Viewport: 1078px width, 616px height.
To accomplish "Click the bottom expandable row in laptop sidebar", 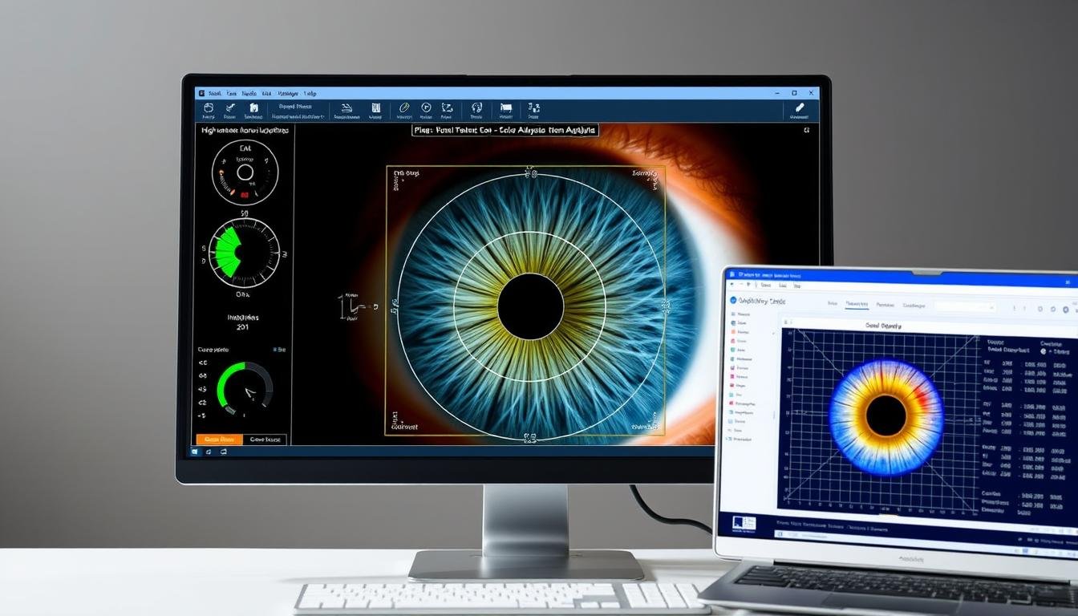I will pyautogui.click(x=739, y=439).
